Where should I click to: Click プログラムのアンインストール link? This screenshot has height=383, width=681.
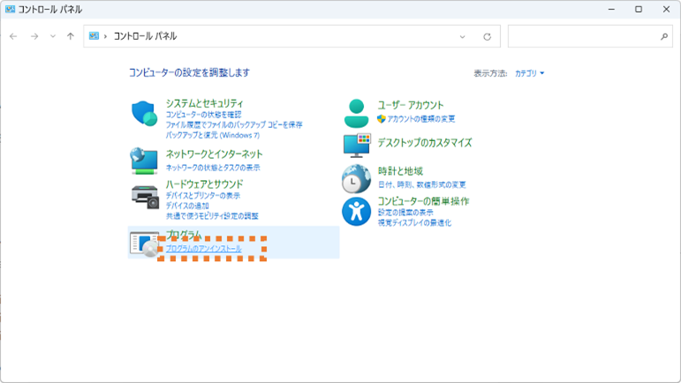click(204, 249)
